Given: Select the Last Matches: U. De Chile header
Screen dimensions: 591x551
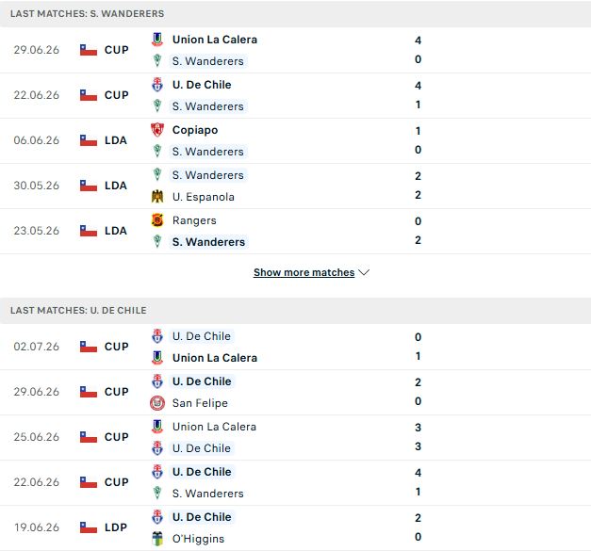Looking at the screenshot, I should (x=296, y=310).
